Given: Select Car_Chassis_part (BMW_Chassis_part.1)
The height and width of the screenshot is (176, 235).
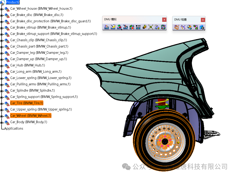Looking at the screenshot, I should [39, 46].
